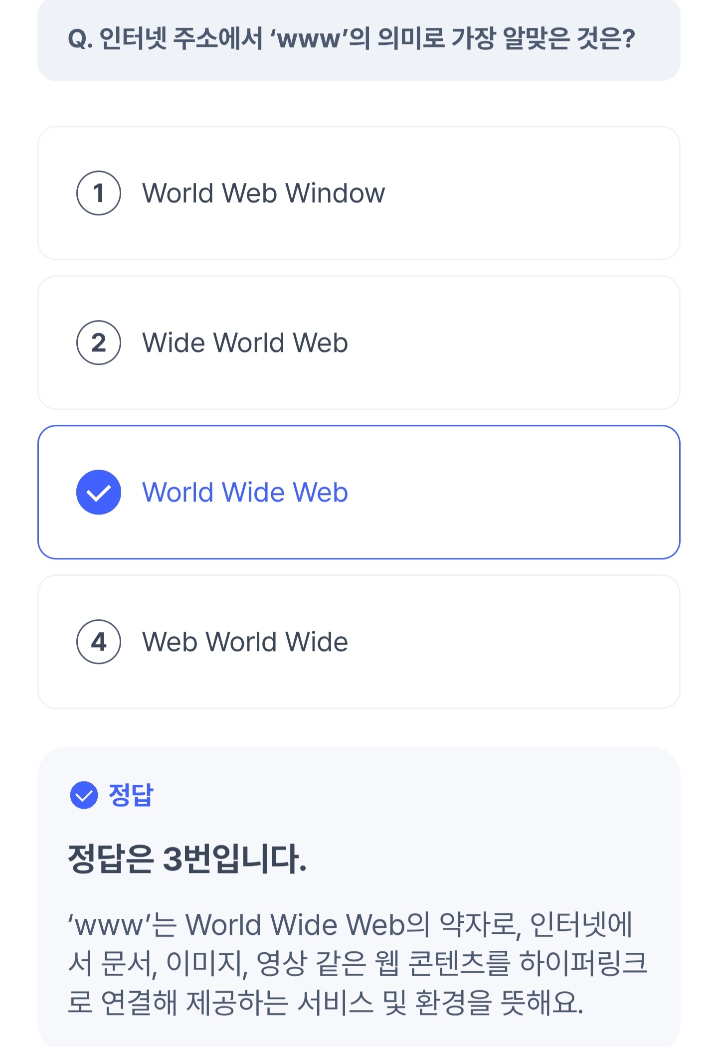Select the 'World Web Window' answer text
Viewport: 718px width, 1047px height.
click(263, 193)
